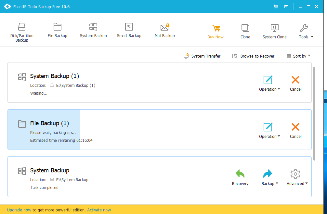Open the Tools wrench menu
The width and height of the screenshot is (327, 214).
pos(306,32)
